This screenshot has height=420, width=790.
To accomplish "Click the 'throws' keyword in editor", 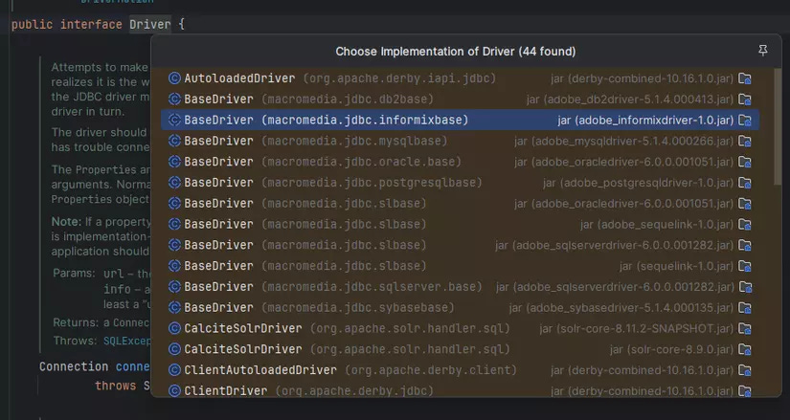I will 115,386.
